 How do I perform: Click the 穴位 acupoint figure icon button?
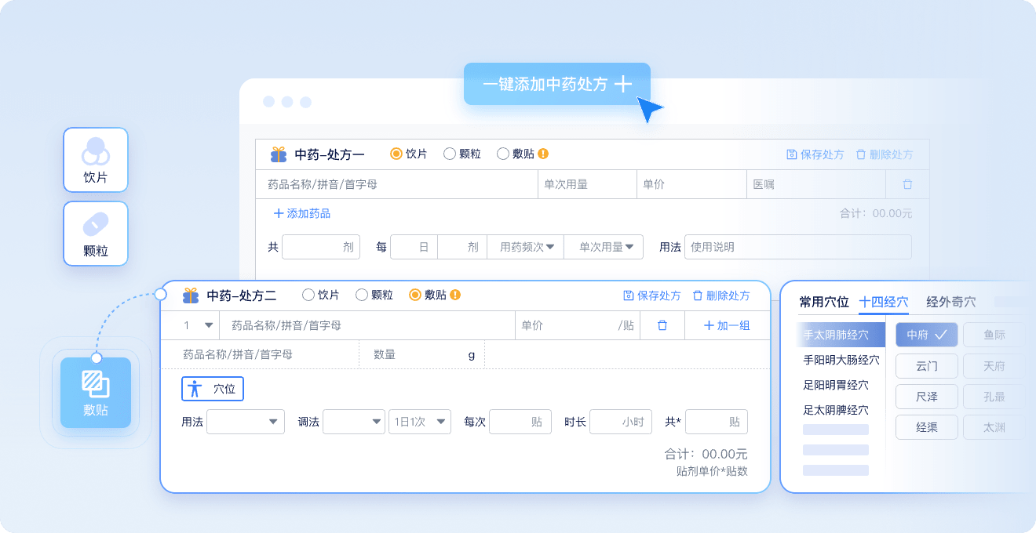click(213, 389)
